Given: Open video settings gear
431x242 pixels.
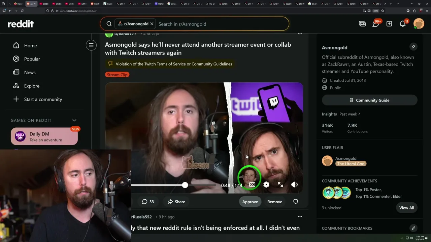Looking at the screenshot, I should pos(266,185).
